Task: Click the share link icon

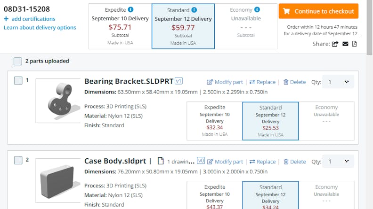Action: pyautogui.click(x=335, y=44)
